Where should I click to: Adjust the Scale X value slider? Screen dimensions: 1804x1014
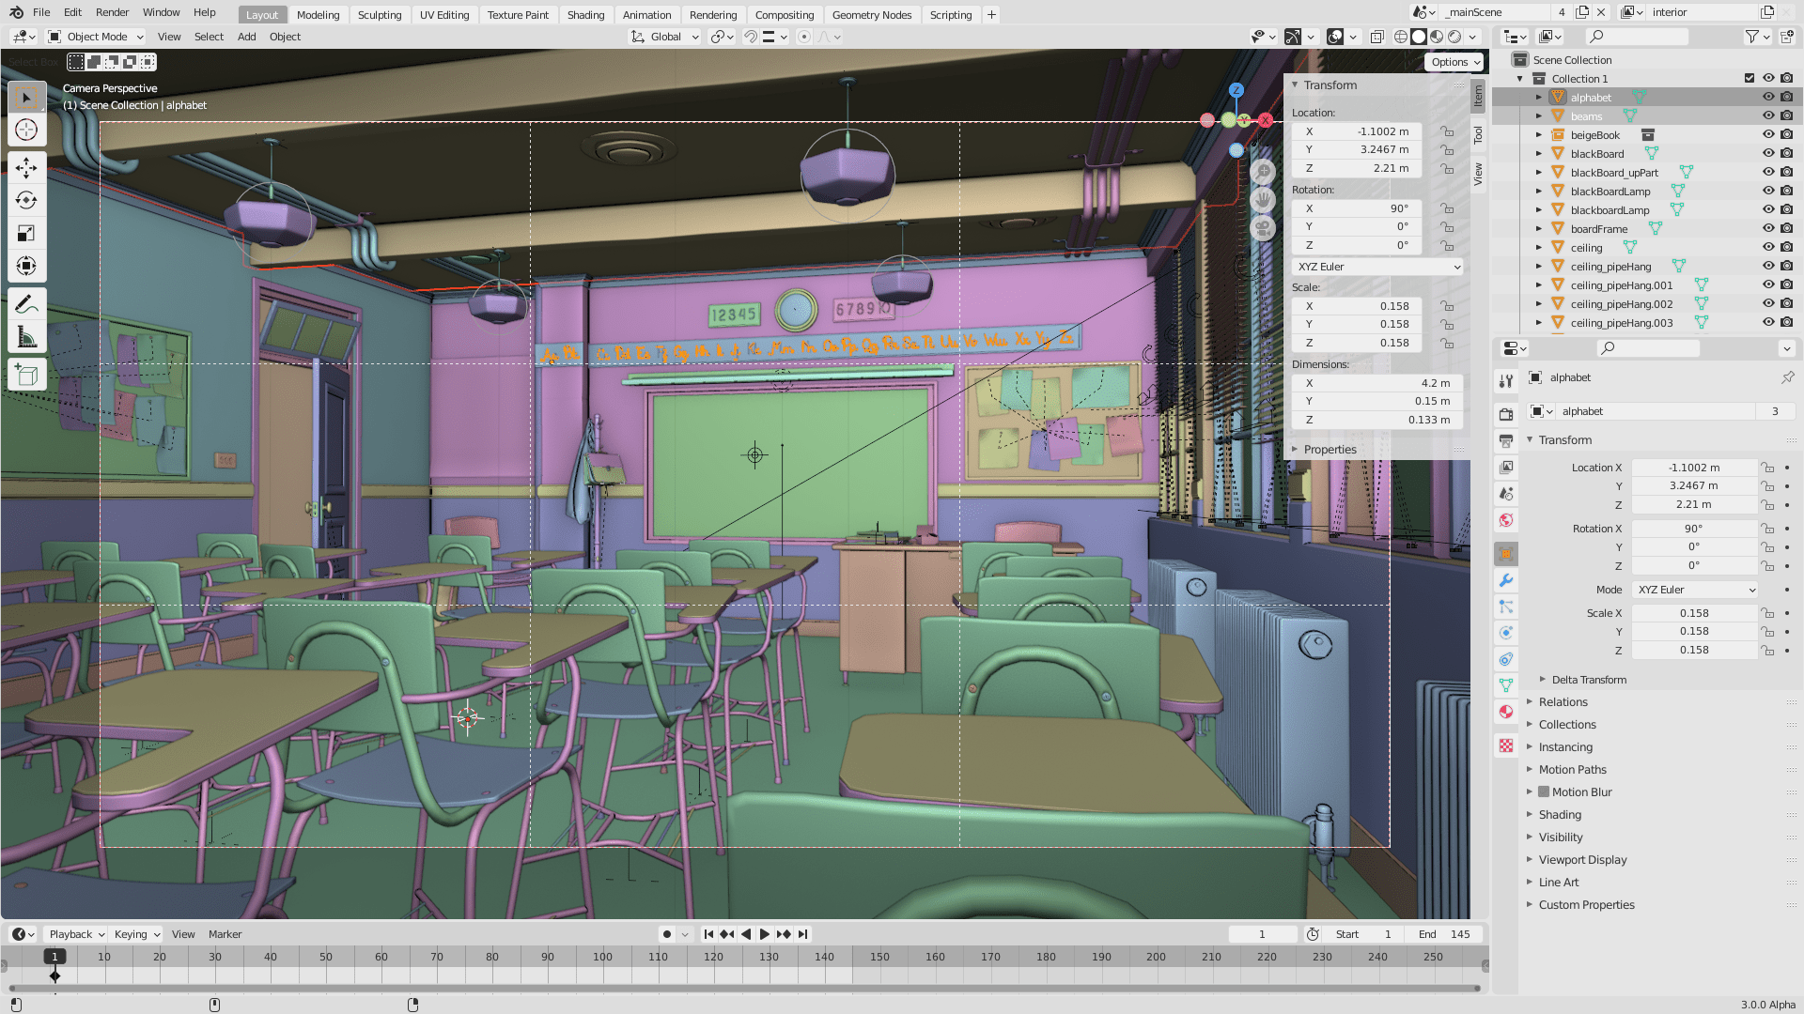1694,612
